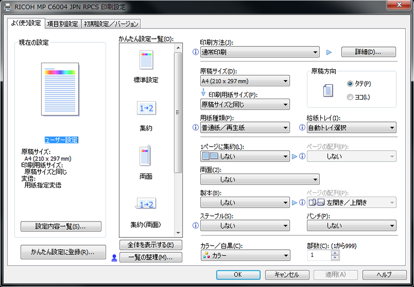Open the 給紙トレイ dropdown
414x287 pixels.
351,127
